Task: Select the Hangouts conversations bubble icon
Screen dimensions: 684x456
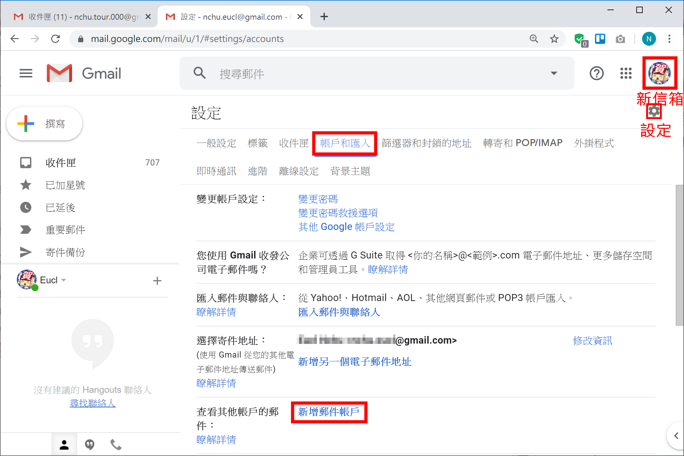Action: (90, 445)
